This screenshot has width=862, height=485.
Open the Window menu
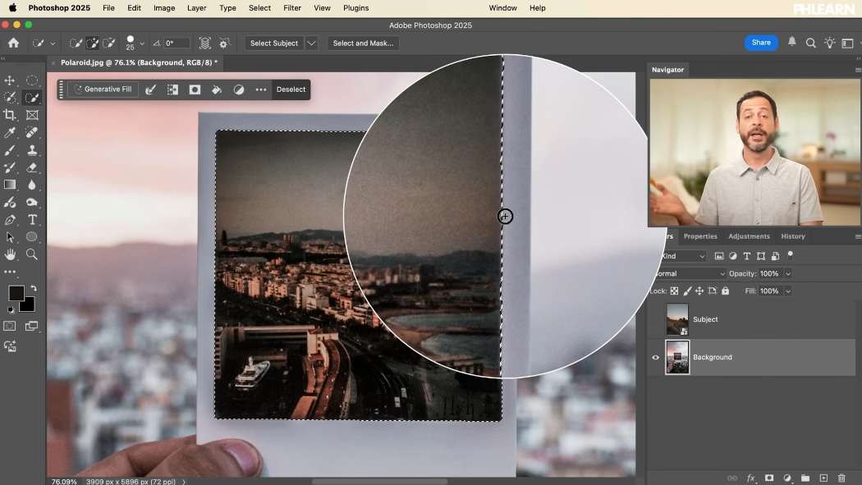(502, 8)
